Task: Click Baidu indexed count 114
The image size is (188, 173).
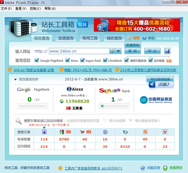Action: click(x=44, y=139)
